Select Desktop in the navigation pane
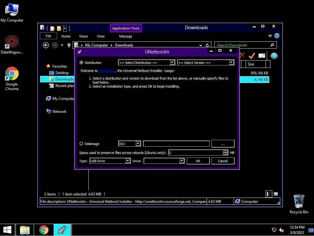 pos(62,73)
